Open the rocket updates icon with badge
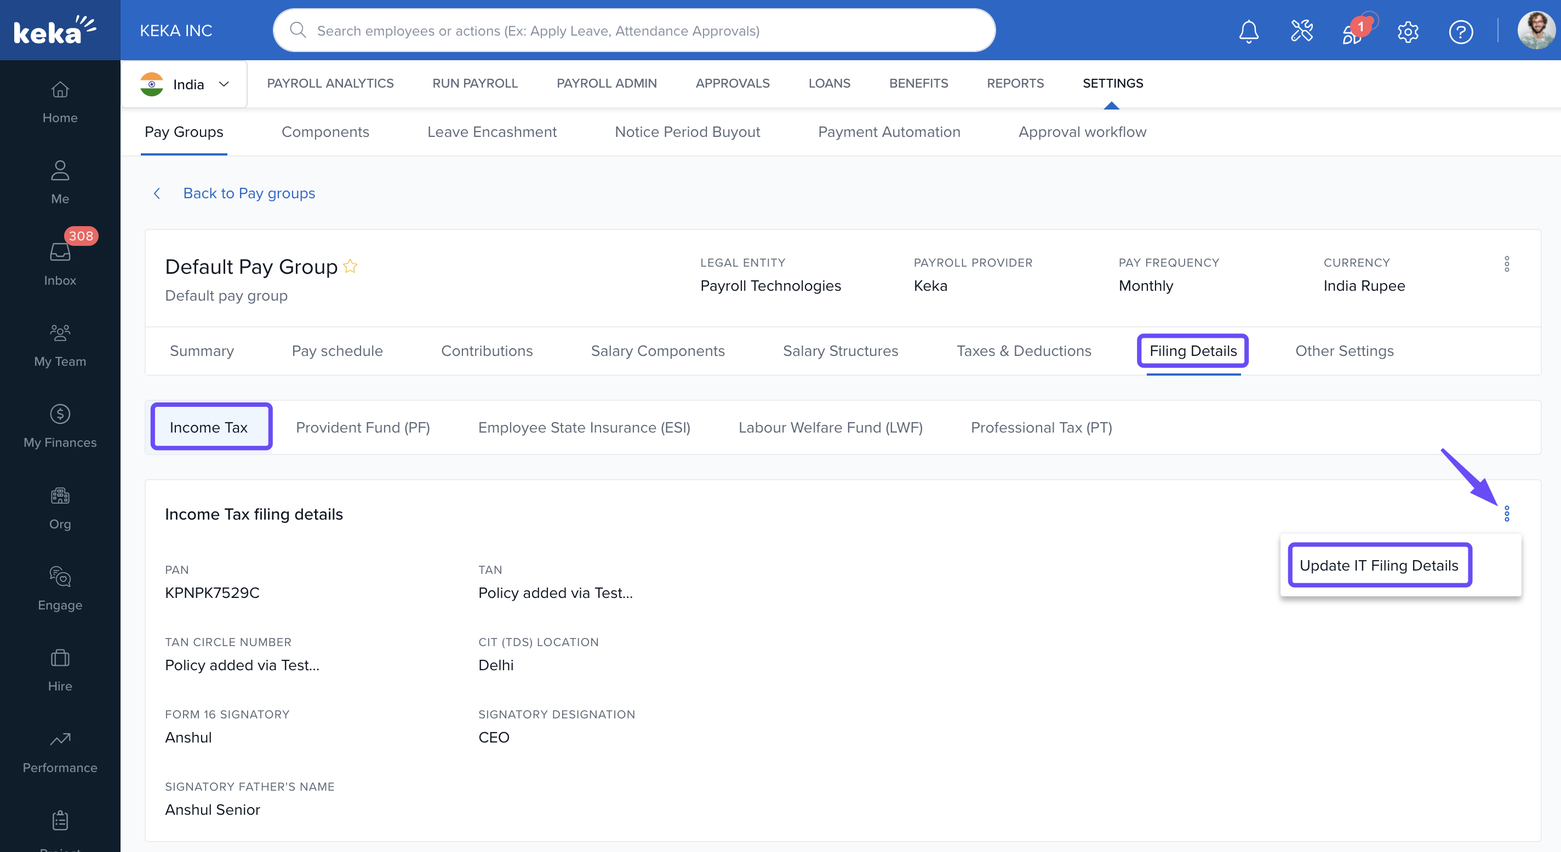 pyautogui.click(x=1353, y=33)
